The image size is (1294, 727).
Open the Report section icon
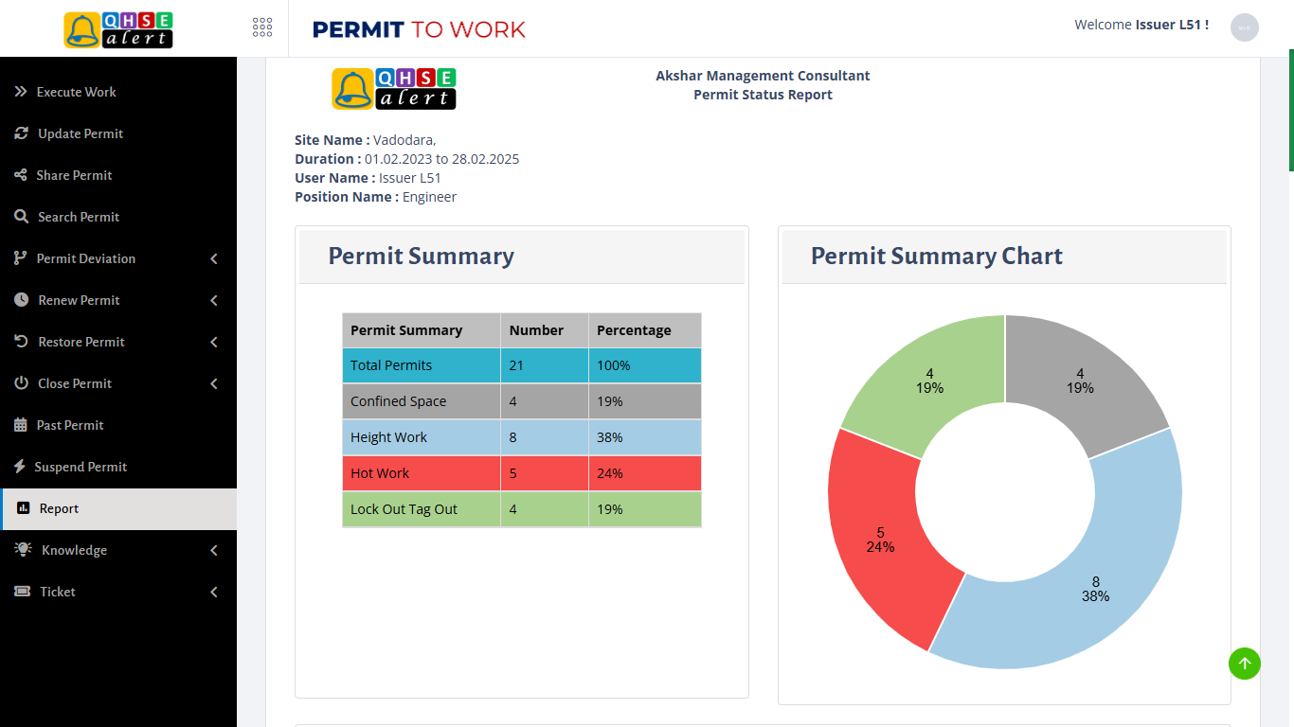point(21,508)
